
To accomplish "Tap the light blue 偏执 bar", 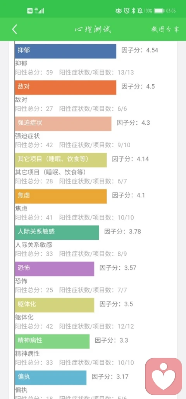I will 50,378.
